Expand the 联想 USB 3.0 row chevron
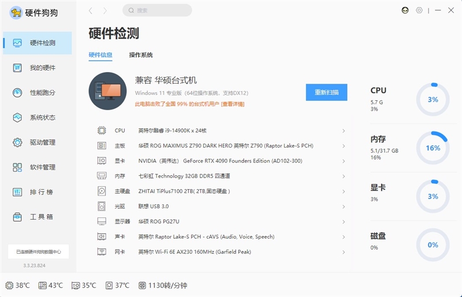 (344, 206)
